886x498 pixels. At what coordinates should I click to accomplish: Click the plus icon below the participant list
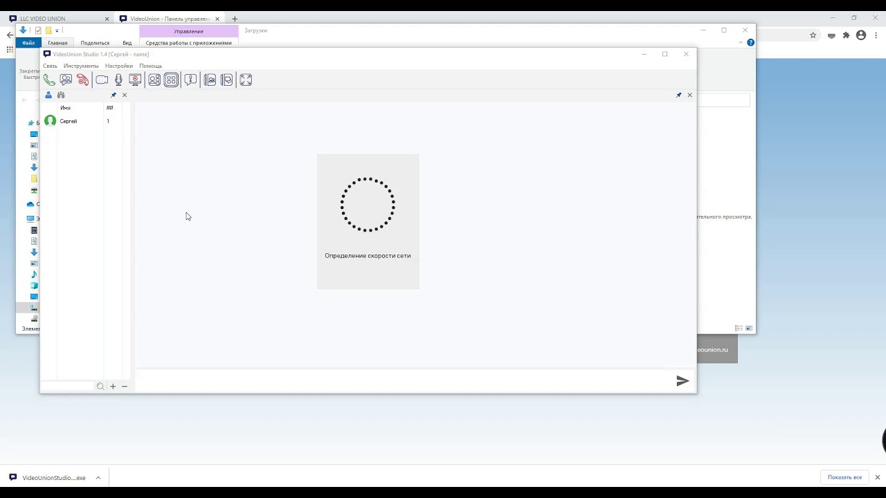[x=113, y=387]
